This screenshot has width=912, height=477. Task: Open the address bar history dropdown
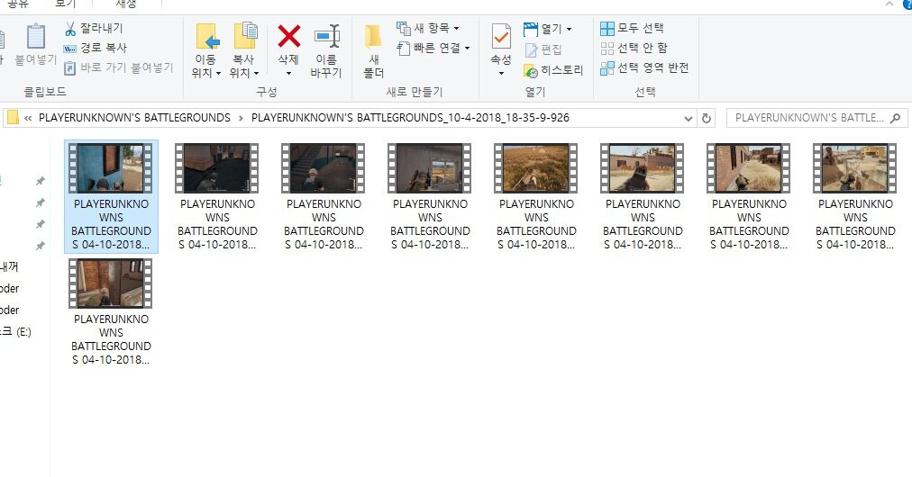coord(689,119)
